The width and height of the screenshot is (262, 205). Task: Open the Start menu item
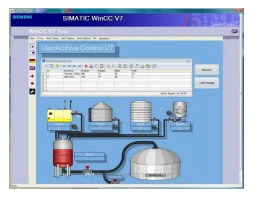click(x=32, y=39)
